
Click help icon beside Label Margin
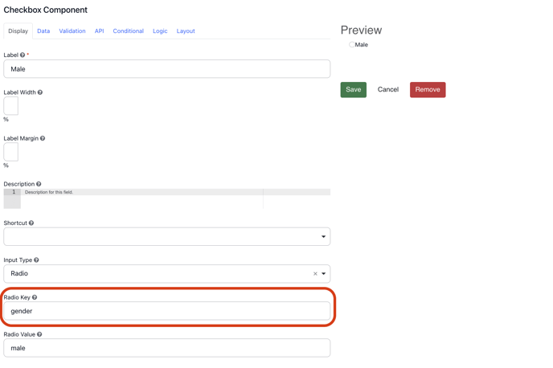coord(43,138)
